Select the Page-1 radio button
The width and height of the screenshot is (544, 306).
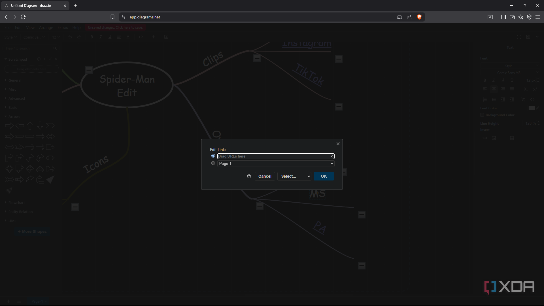(x=213, y=163)
